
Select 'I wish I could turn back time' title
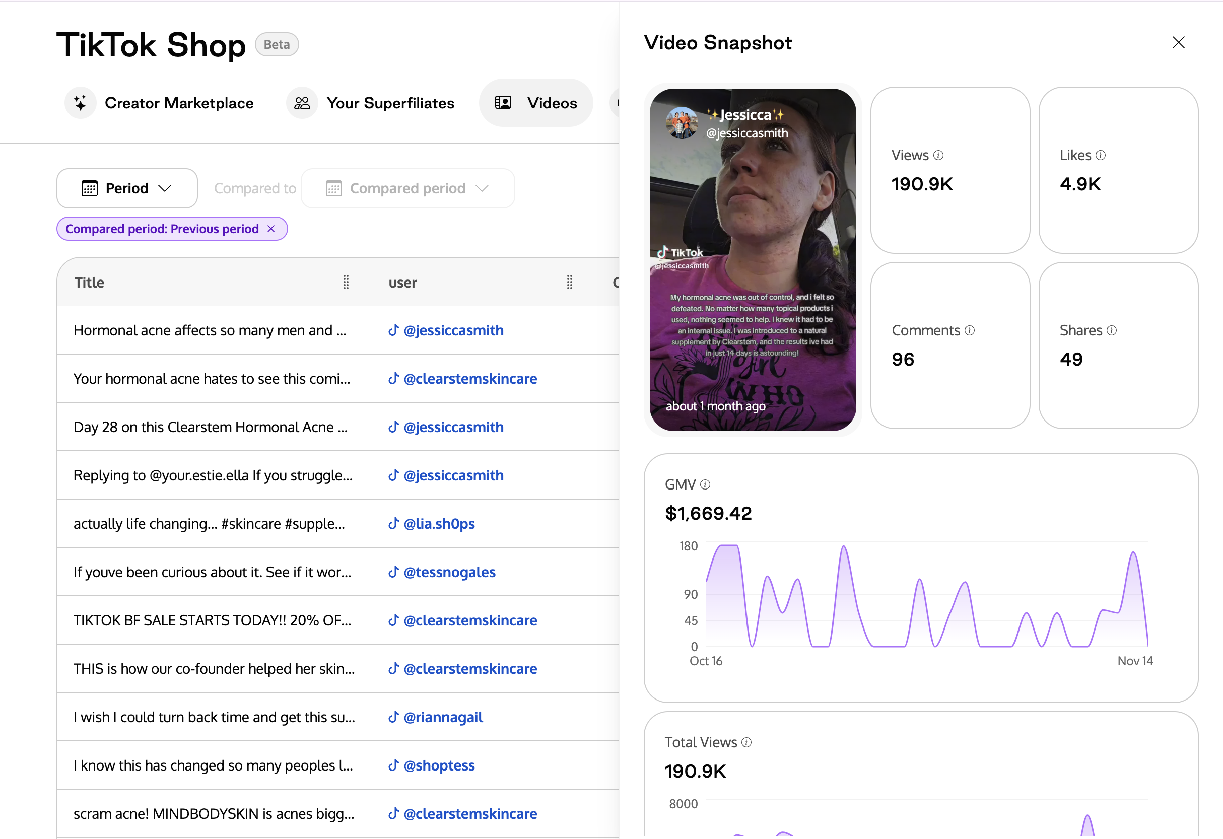pyautogui.click(x=214, y=718)
